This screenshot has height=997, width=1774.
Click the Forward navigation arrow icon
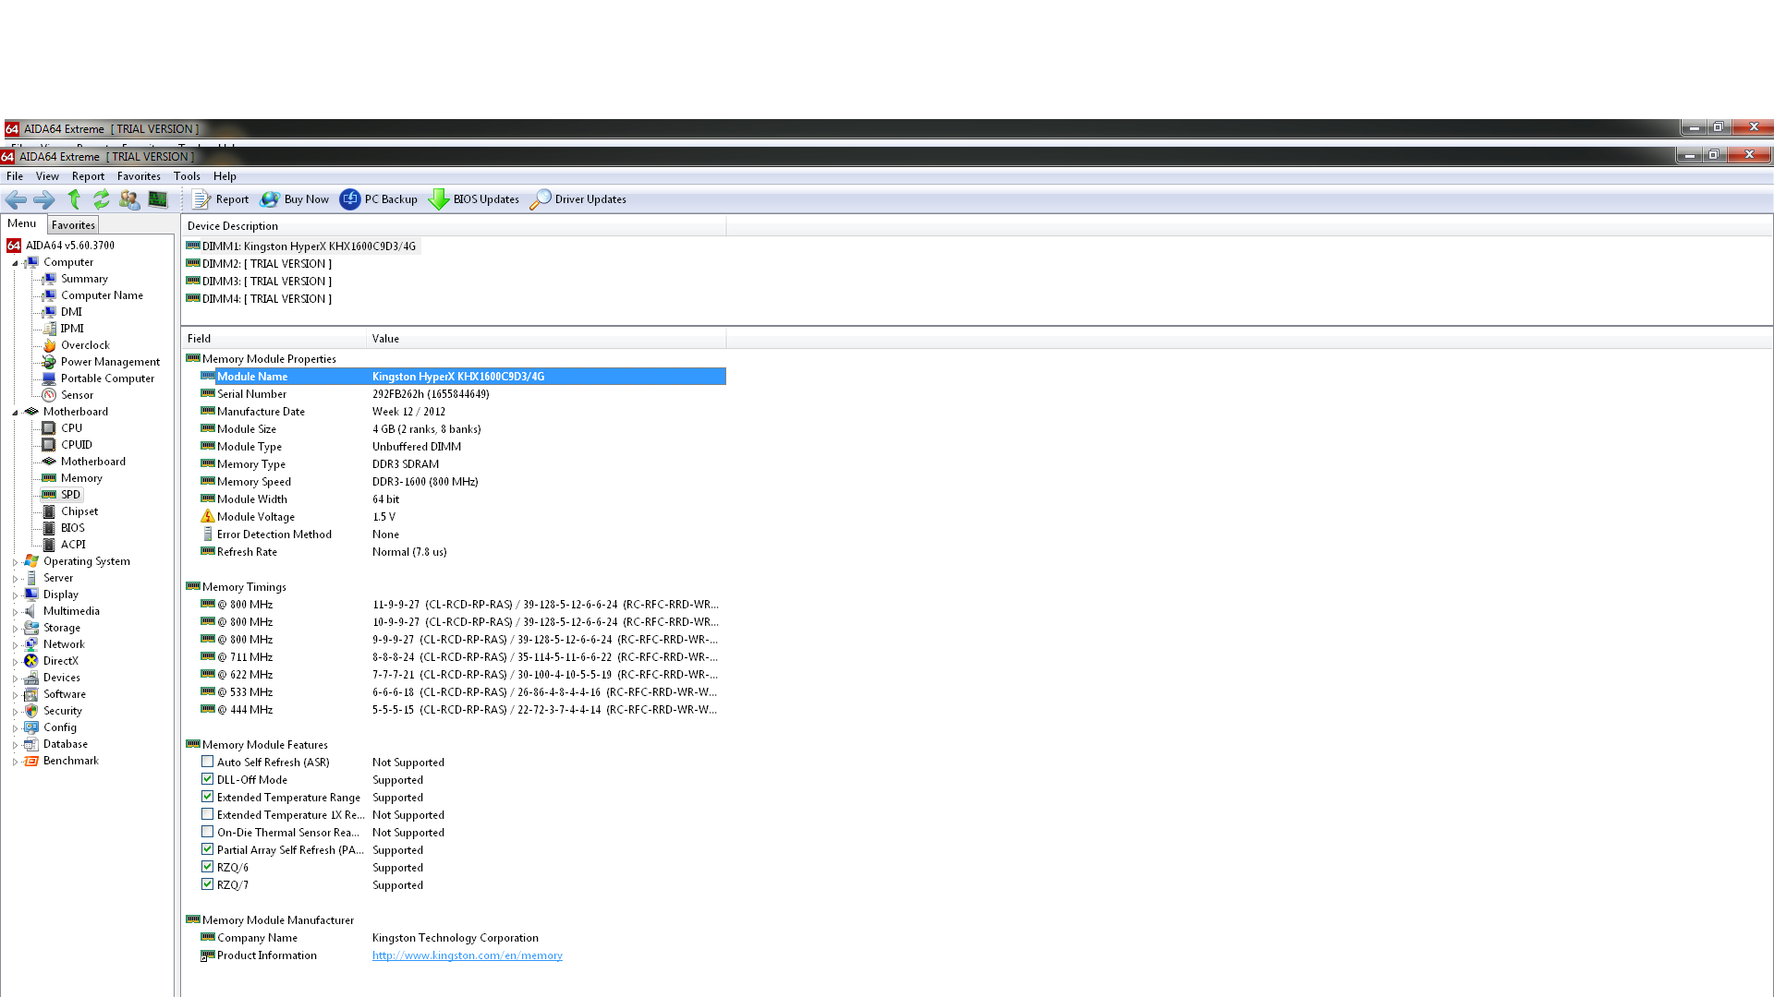coord(43,199)
